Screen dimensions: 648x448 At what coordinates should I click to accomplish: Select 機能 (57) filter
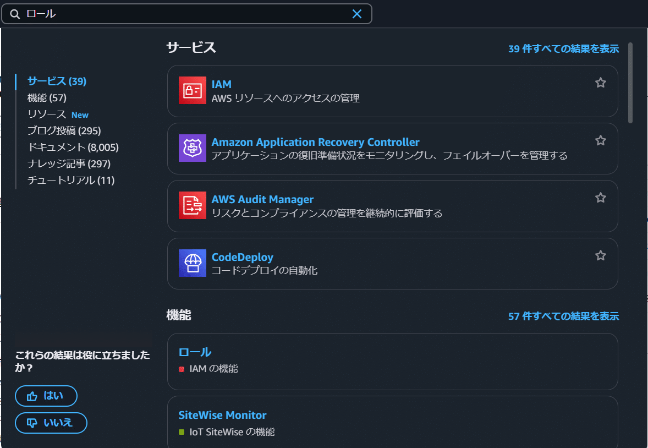(x=47, y=97)
